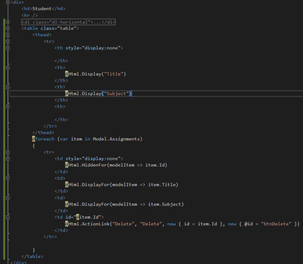Viewport: 303px width, 264px height.
Task: Click the DisplayFor item.Title line
Action: tap(122, 185)
